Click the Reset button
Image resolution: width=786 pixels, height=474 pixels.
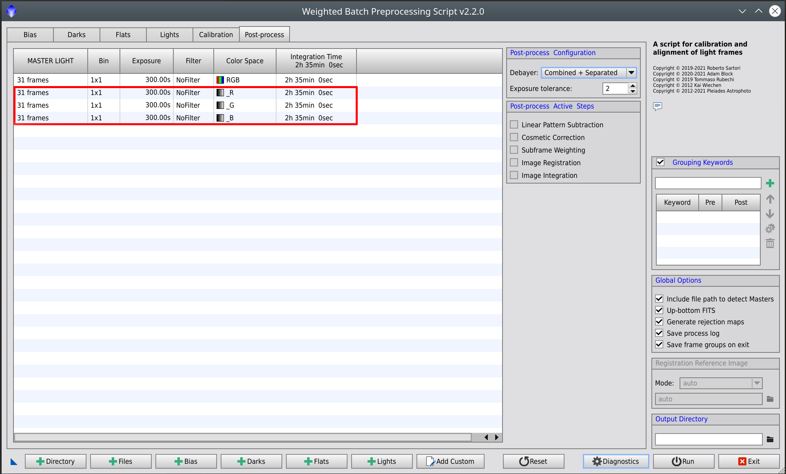(534, 461)
